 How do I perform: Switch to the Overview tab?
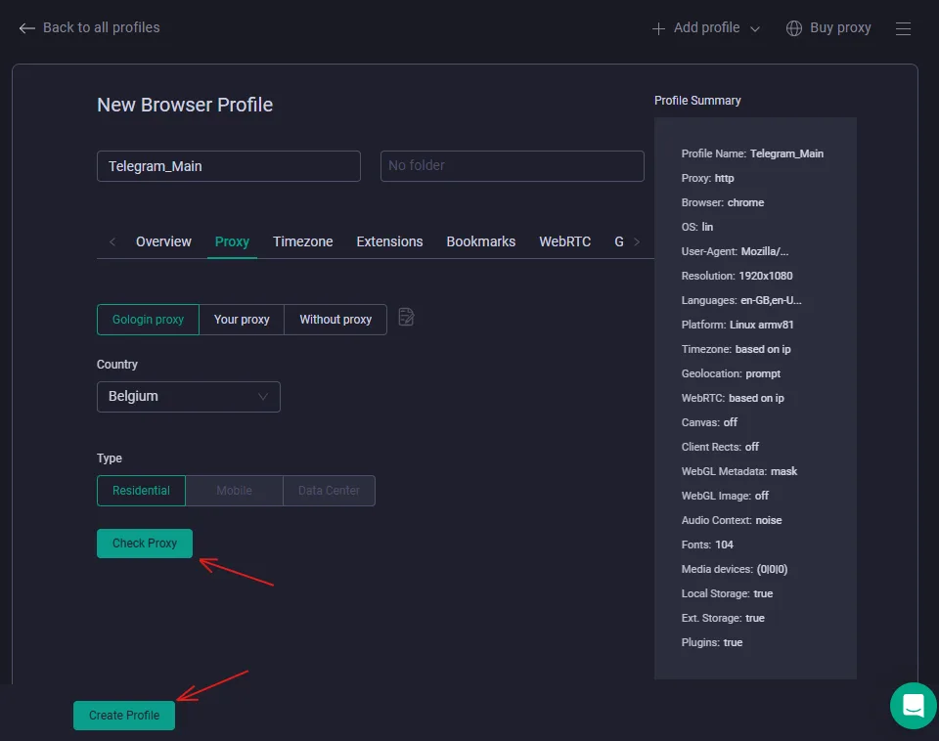point(163,241)
